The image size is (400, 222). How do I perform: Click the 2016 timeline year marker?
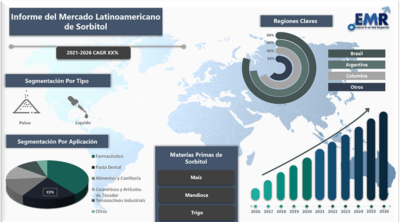pos(255,205)
